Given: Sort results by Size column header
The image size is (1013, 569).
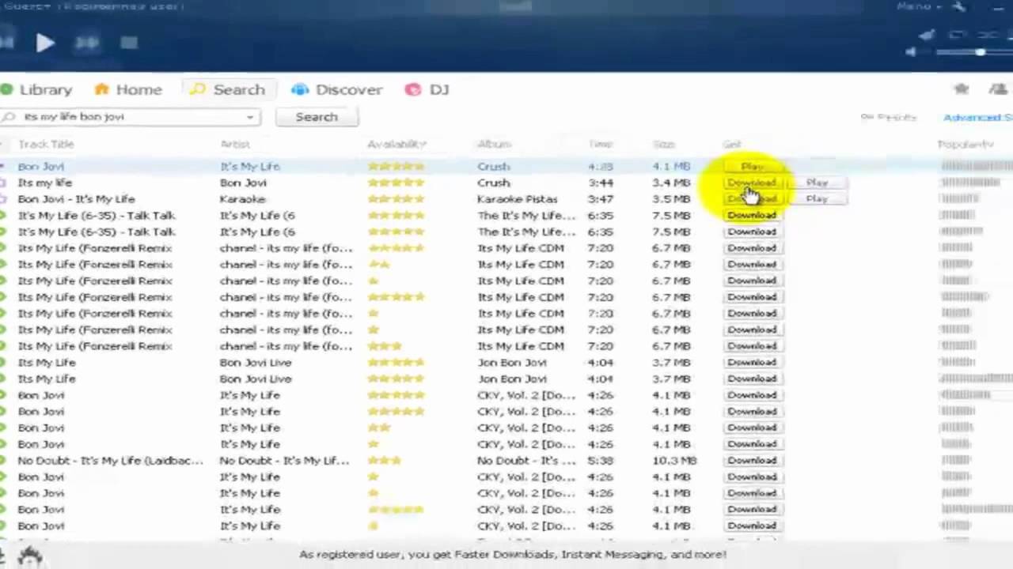Looking at the screenshot, I should pos(663,144).
